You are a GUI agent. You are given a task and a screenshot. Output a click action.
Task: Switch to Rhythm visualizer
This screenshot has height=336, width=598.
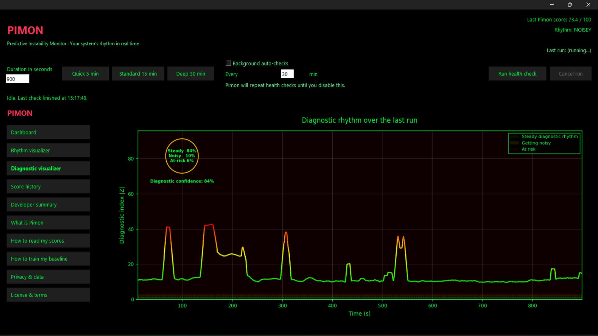tap(48, 150)
